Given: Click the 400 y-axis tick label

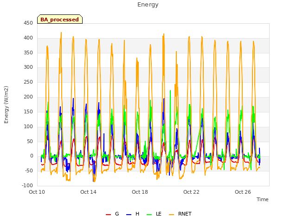Looking at the screenshot, I should pyautogui.click(x=28, y=38).
